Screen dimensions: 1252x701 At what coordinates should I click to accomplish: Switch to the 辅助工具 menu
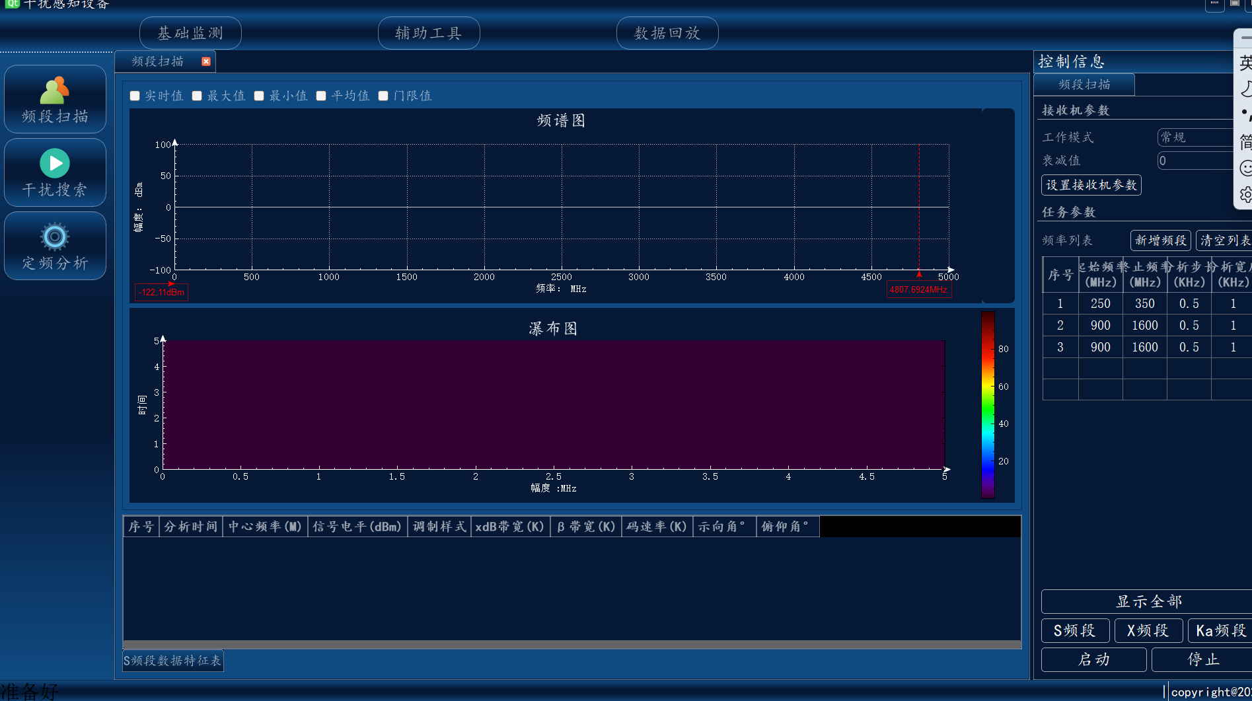(429, 33)
